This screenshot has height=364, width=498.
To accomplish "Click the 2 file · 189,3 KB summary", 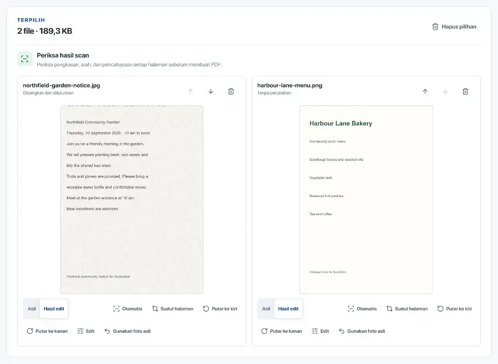I will pyautogui.click(x=45, y=31).
